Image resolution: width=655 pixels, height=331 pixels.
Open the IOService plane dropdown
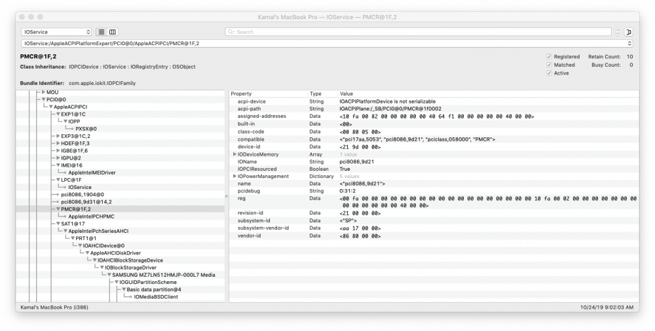click(x=56, y=31)
